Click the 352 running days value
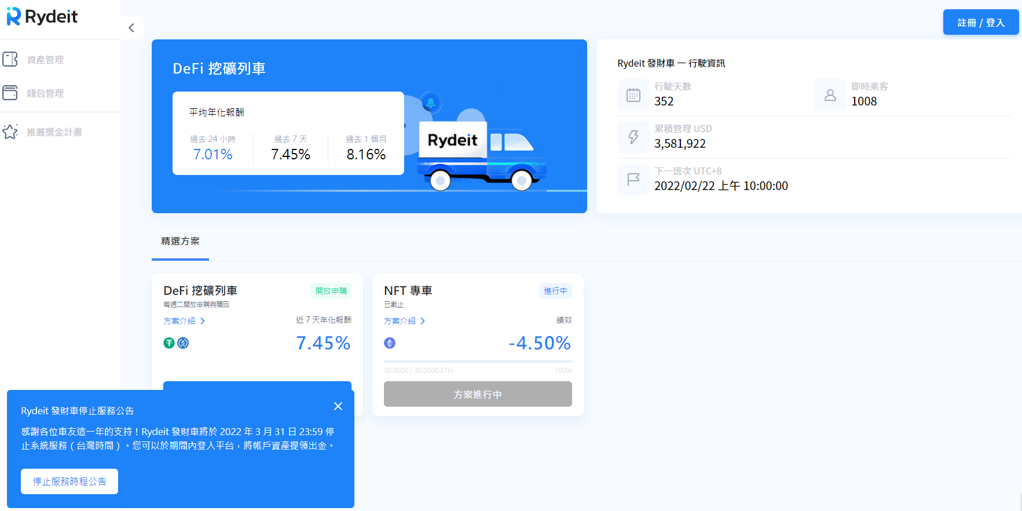1022x511 pixels. pos(664,101)
